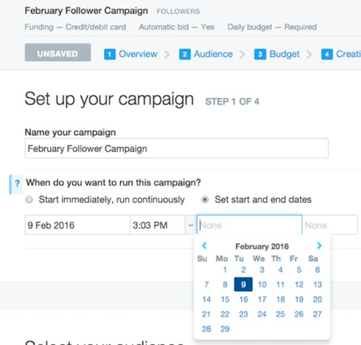Open the 3:03 PM start time field

(157, 225)
